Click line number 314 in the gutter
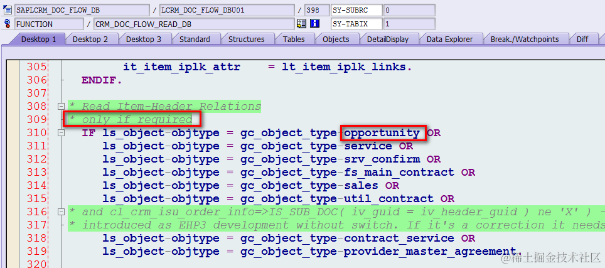Image resolution: width=605 pixels, height=268 pixels. [37, 186]
